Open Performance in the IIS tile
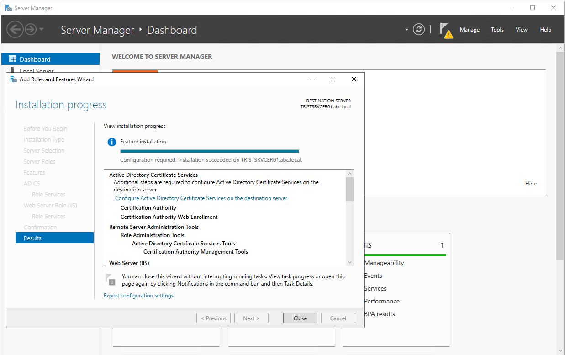 pos(382,301)
